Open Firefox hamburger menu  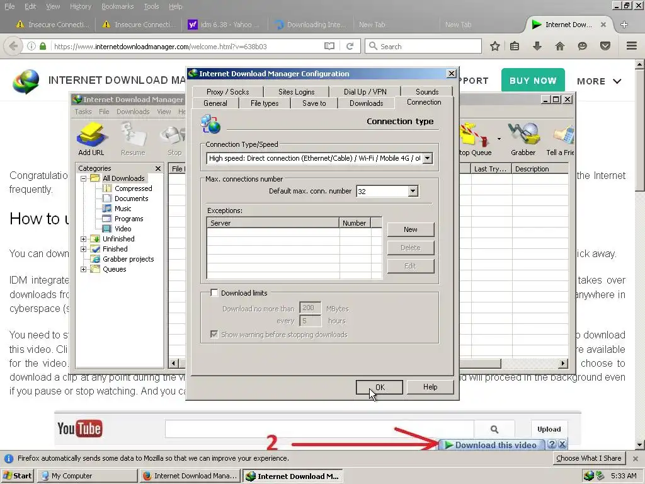pos(631,45)
